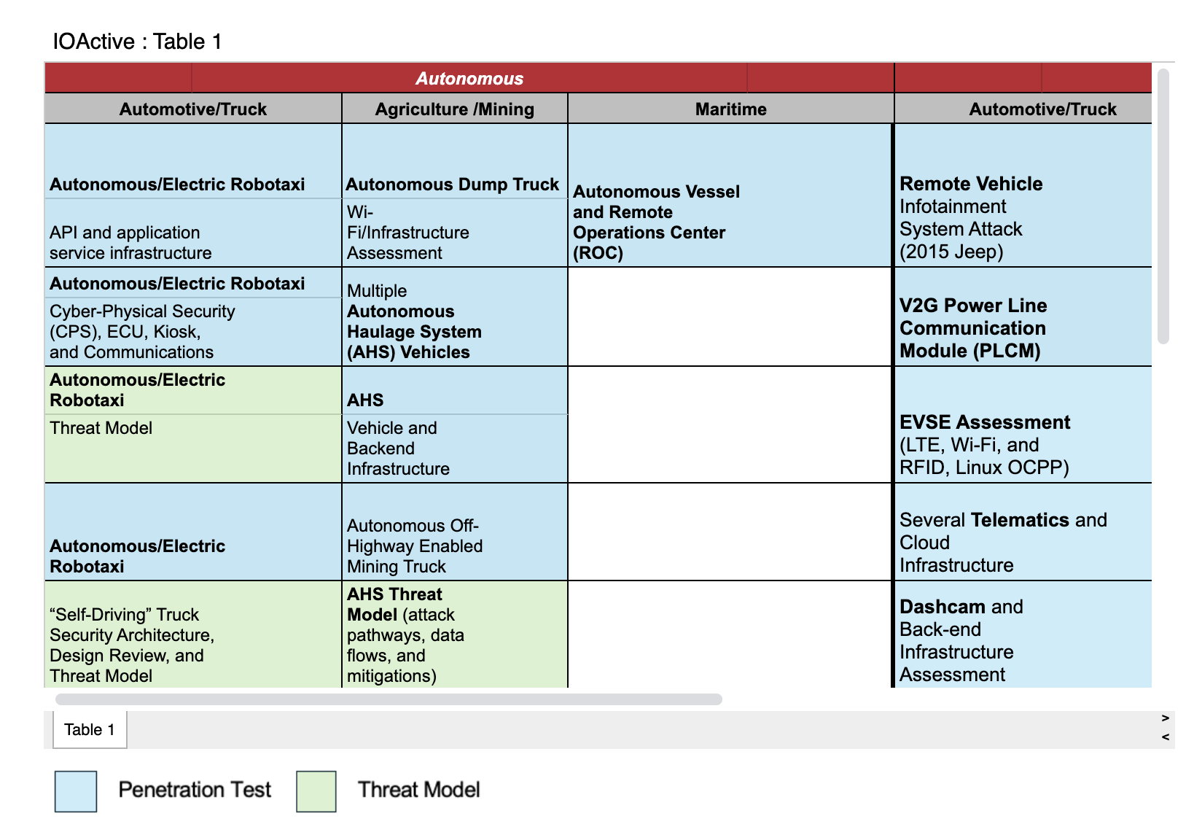Select the AHS Threat Model cell
The image size is (1194, 827).
pyautogui.click(x=452, y=634)
